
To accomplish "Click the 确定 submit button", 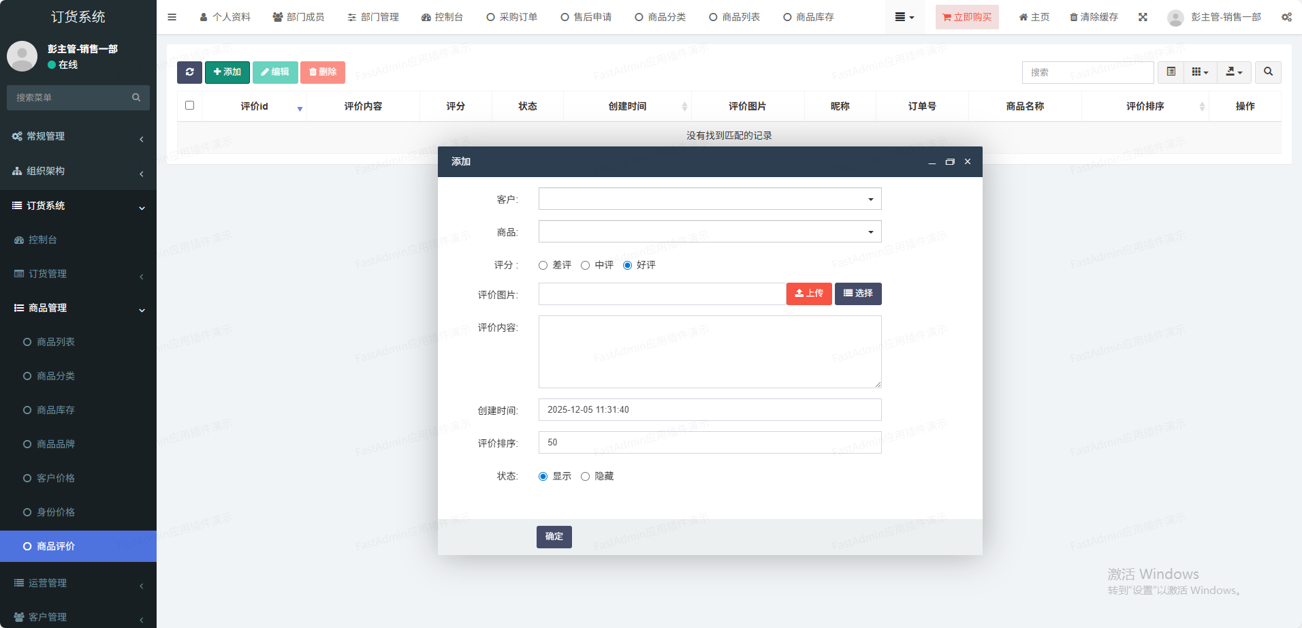I will pos(554,537).
